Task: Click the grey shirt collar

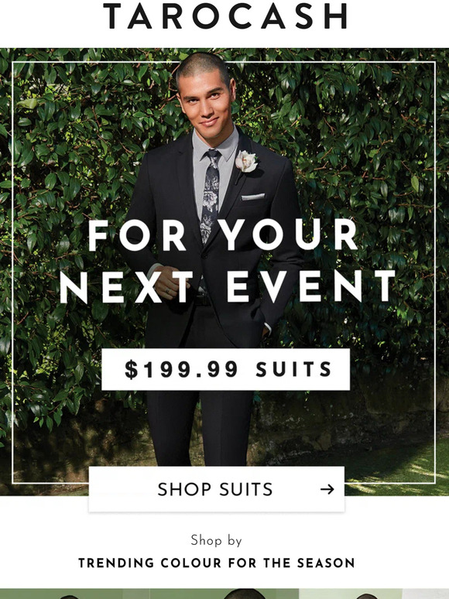Action: click(x=216, y=145)
